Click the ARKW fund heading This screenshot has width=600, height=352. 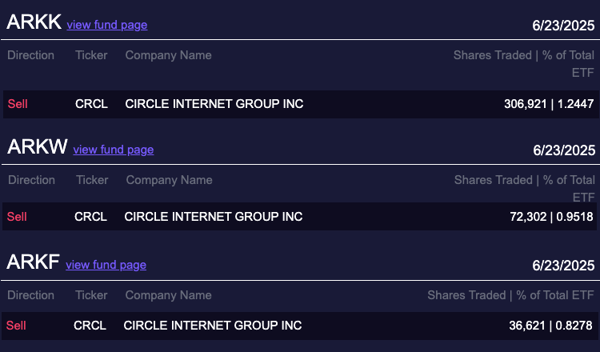point(37,147)
